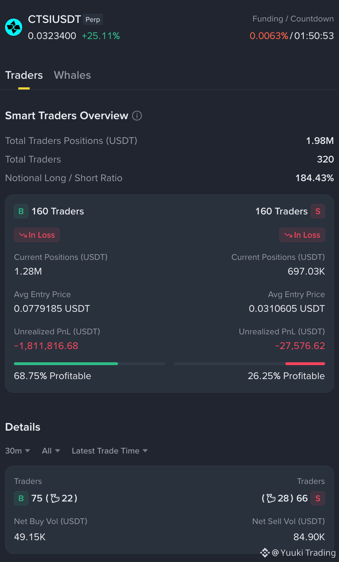Expand the All filter dropdown
Image resolution: width=339 pixels, height=562 pixels.
(x=51, y=451)
